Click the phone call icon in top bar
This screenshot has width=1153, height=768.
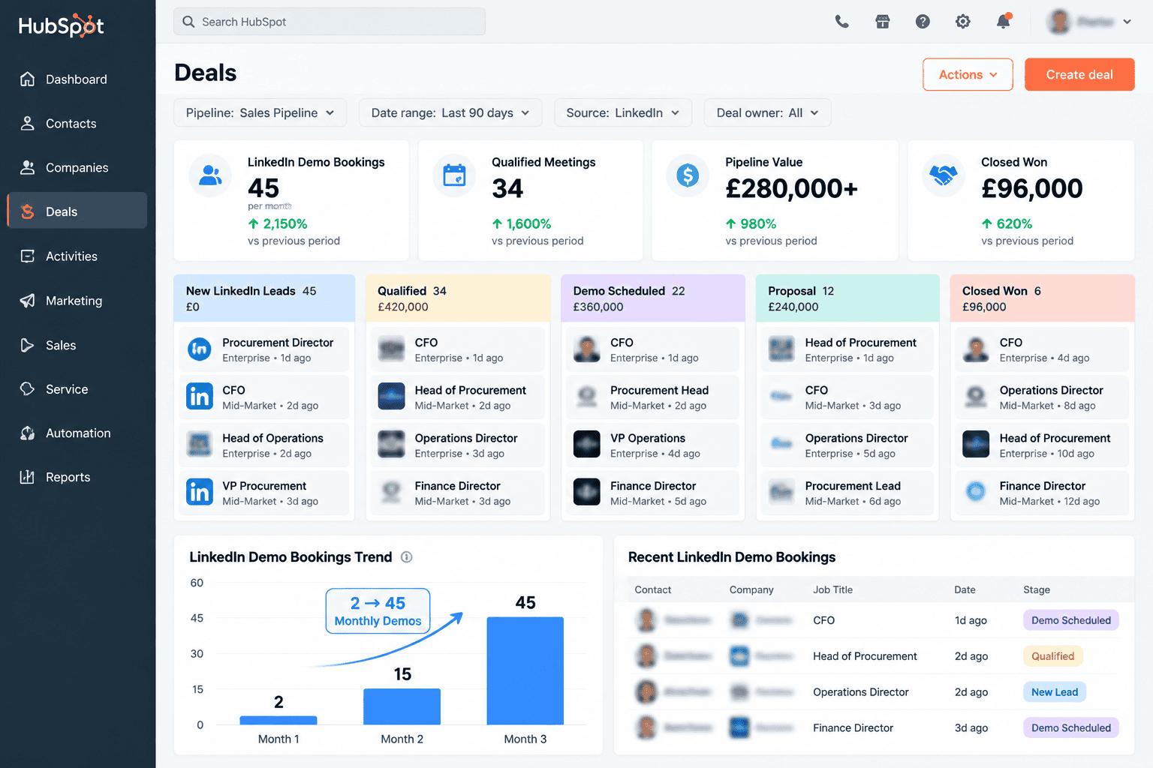coord(842,22)
